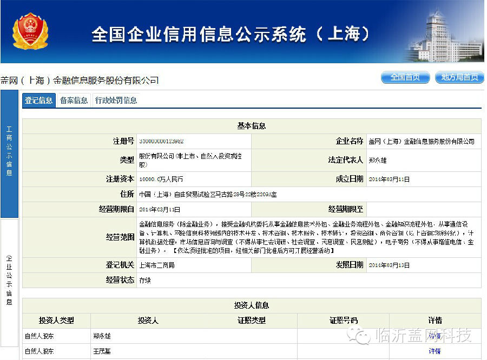Select the 工商公示信息 side tab
Viewport: 487px width, 360px height.
(x=9, y=154)
